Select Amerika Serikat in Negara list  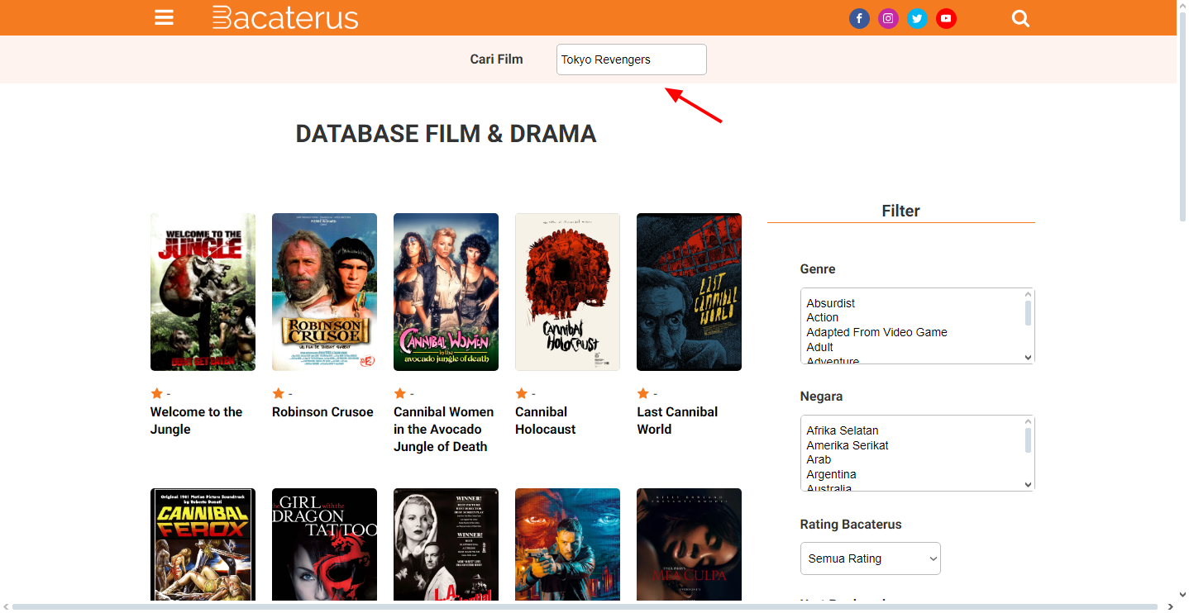click(848, 445)
